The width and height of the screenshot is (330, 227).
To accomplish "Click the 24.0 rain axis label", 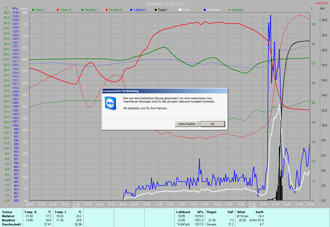I will click(324, 20).
